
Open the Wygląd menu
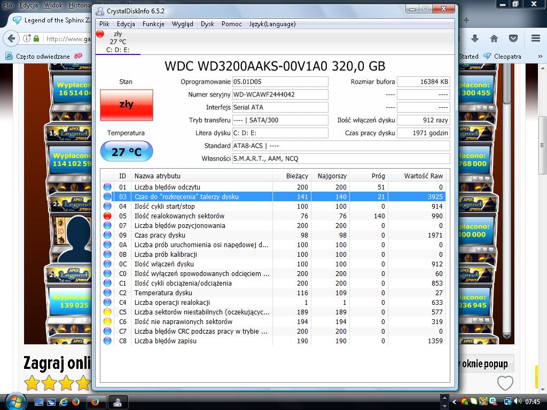coord(183,24)
